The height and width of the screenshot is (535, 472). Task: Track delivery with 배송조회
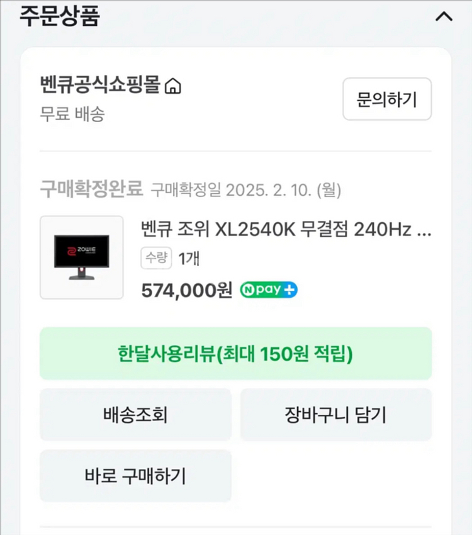(x=135, y=415)
